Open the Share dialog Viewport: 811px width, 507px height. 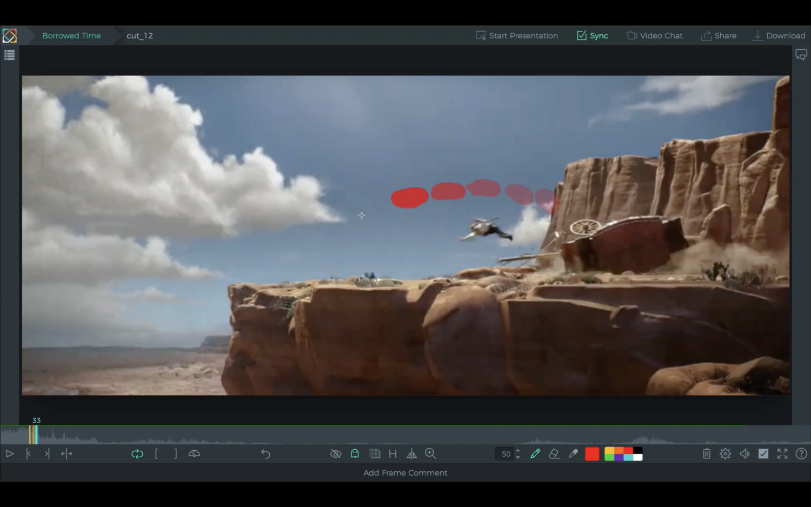(719, 36)
